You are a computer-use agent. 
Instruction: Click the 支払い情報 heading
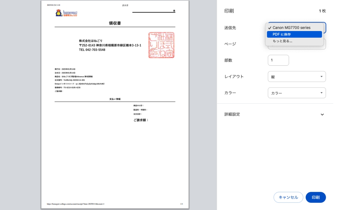click(x=115, y=99)
